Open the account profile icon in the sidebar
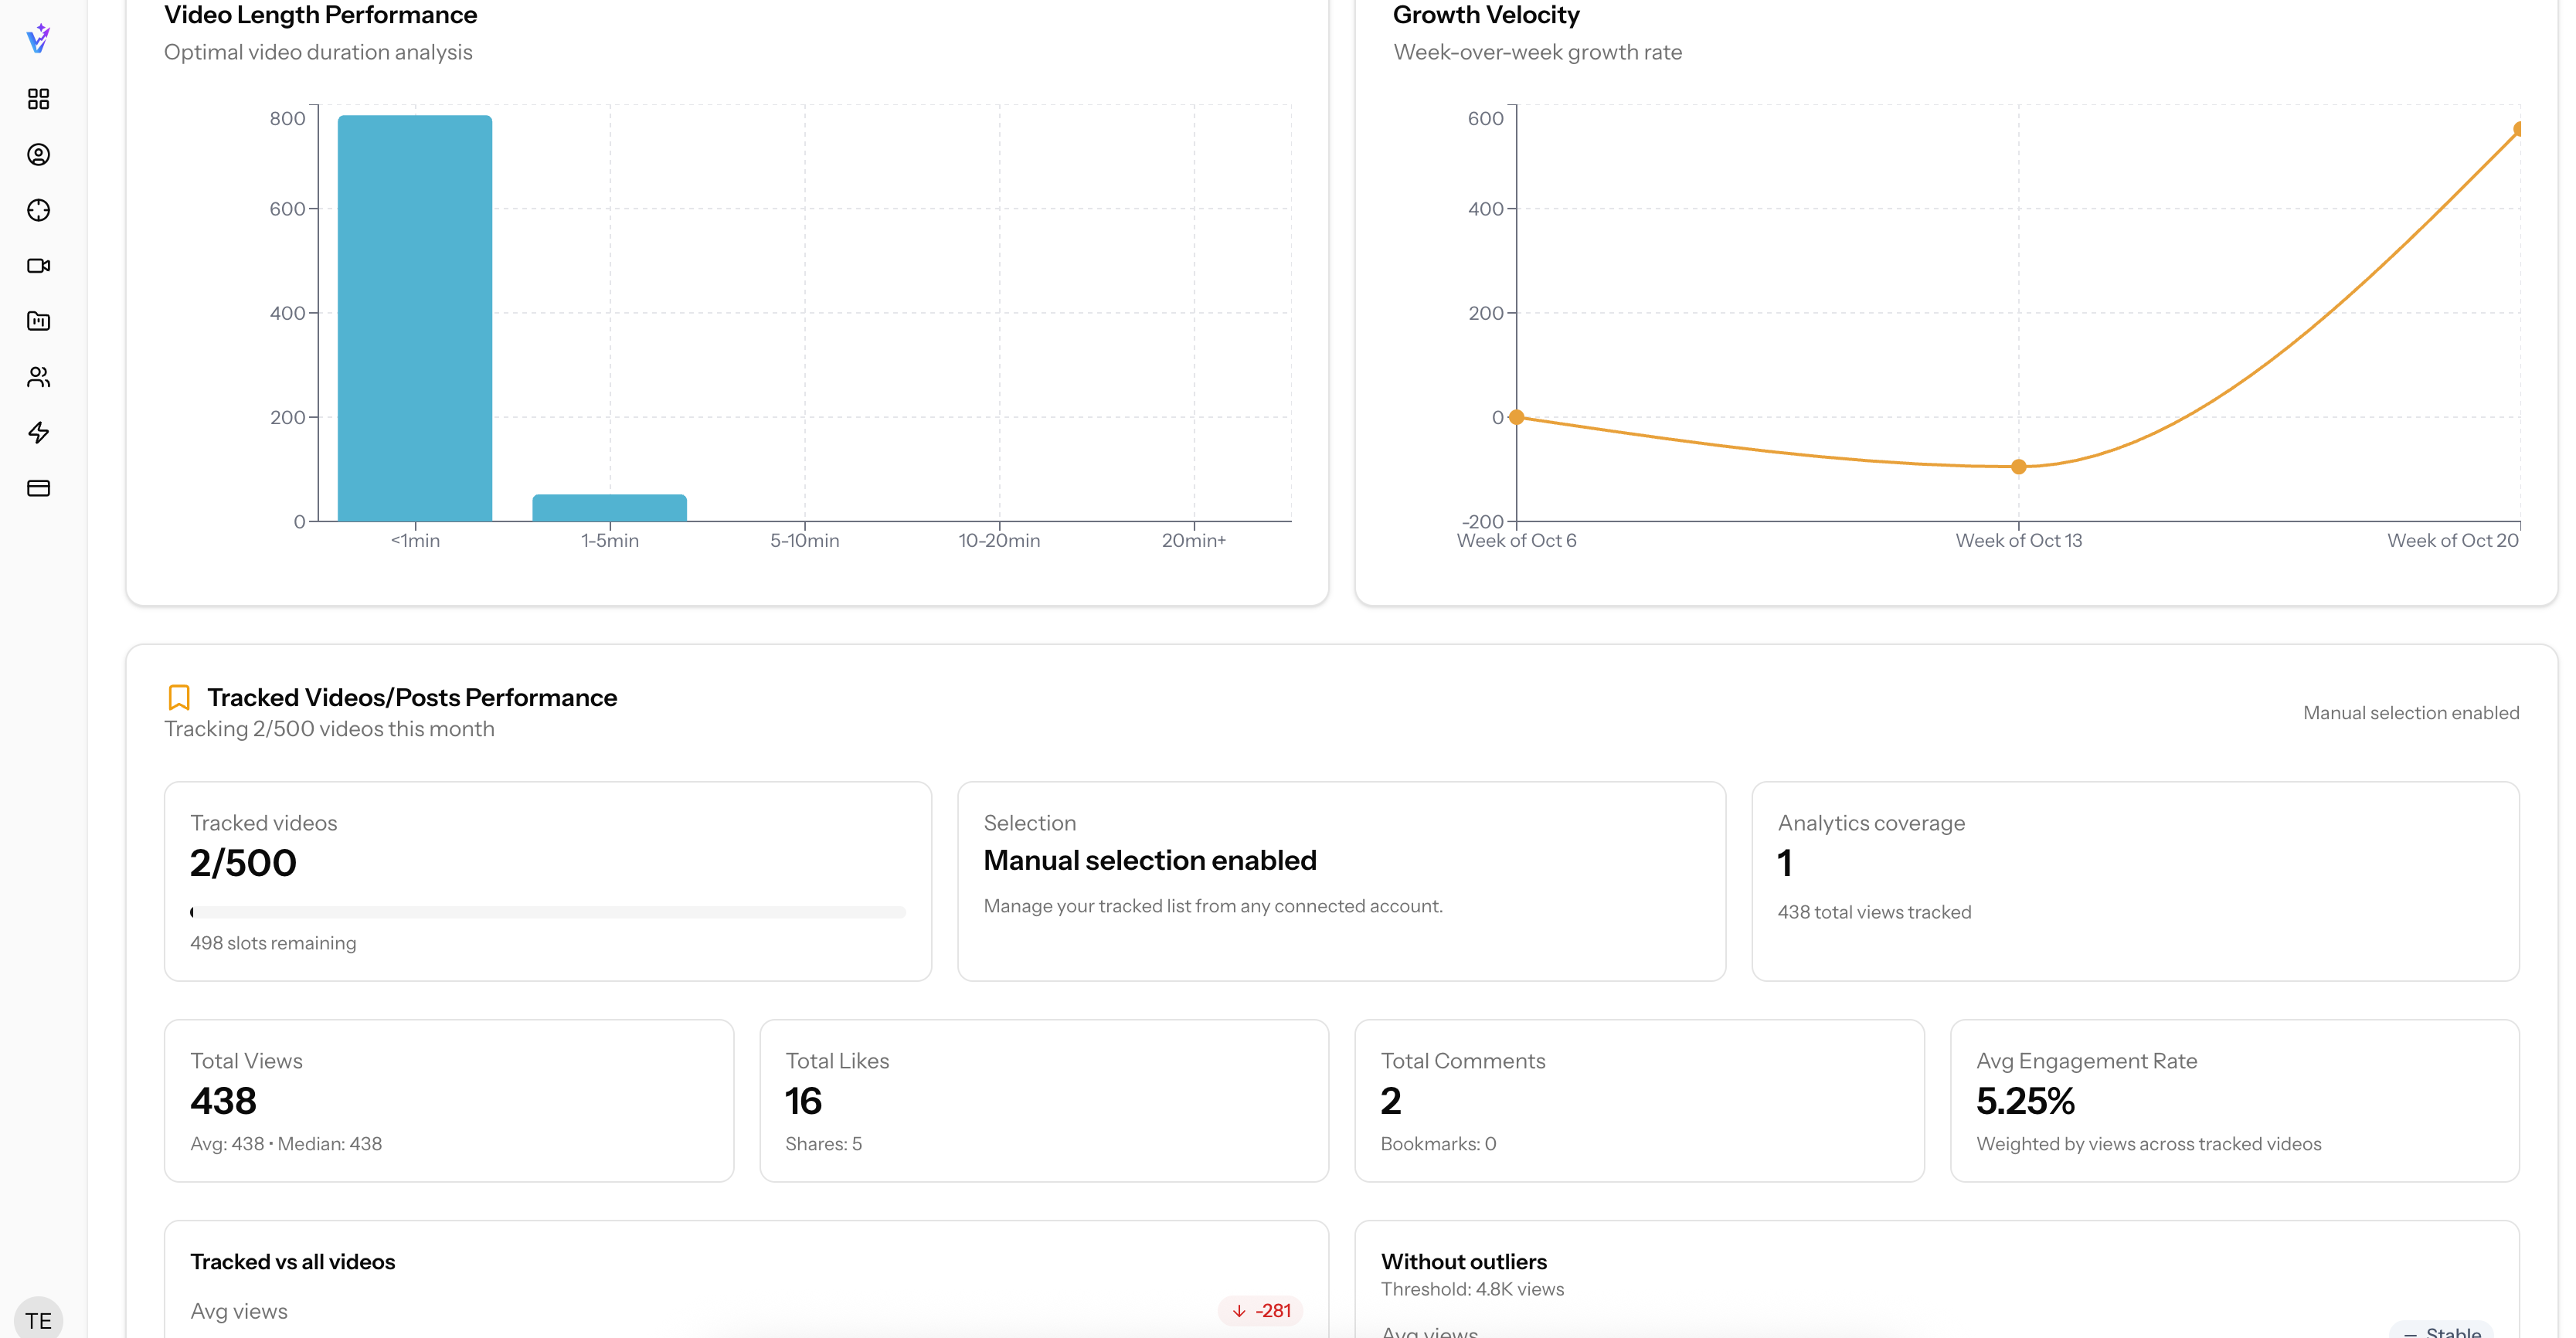 click(38, 155)
